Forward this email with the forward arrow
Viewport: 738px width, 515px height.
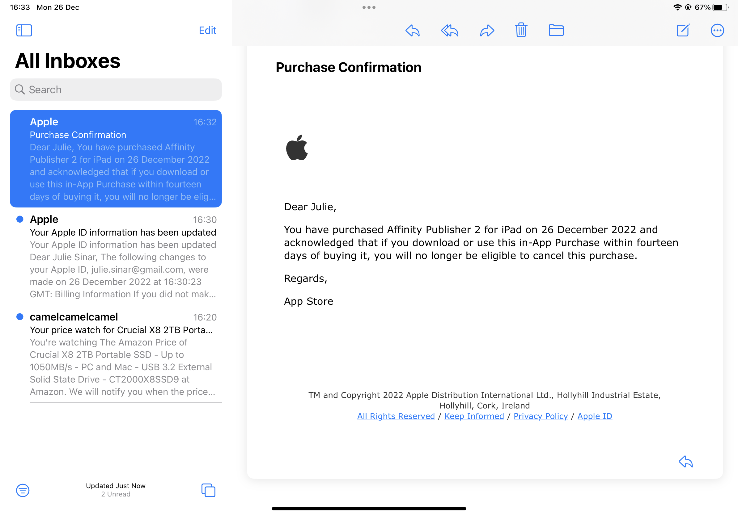tap(487, 31)
